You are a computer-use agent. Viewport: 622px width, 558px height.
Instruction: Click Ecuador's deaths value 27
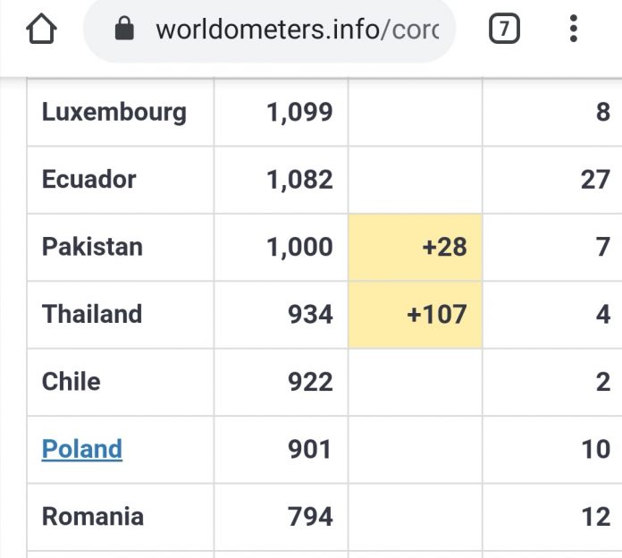click(595, 179)
